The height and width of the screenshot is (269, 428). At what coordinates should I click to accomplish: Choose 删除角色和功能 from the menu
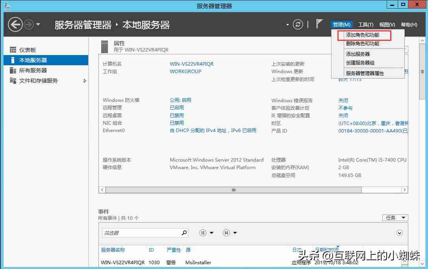[x=363, y=44]
